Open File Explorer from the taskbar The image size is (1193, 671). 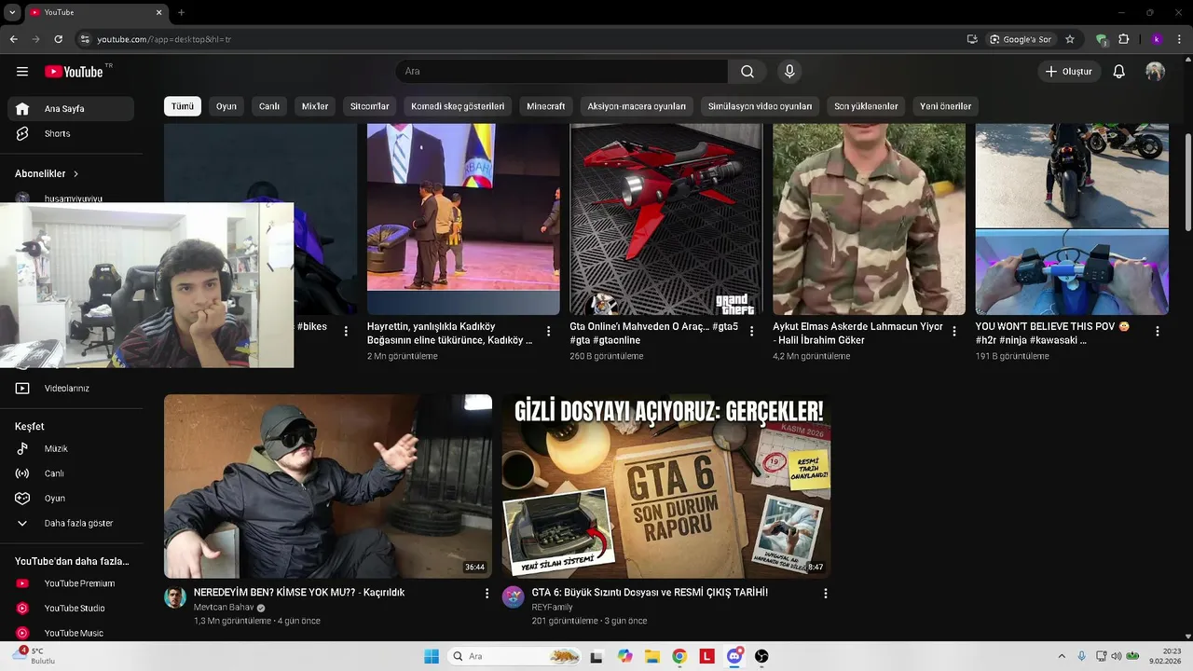tap(652, 656)
